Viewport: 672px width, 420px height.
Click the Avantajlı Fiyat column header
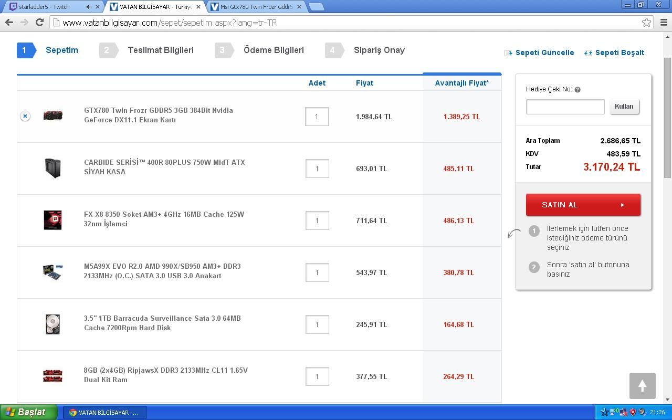tap(462, 83)
